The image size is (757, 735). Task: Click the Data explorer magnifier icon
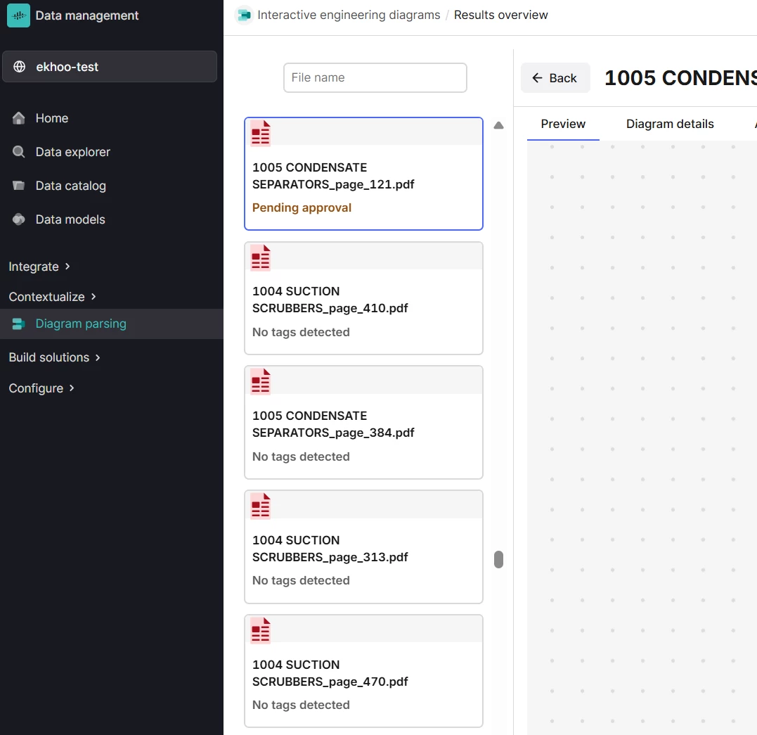(x=18, y=152)
